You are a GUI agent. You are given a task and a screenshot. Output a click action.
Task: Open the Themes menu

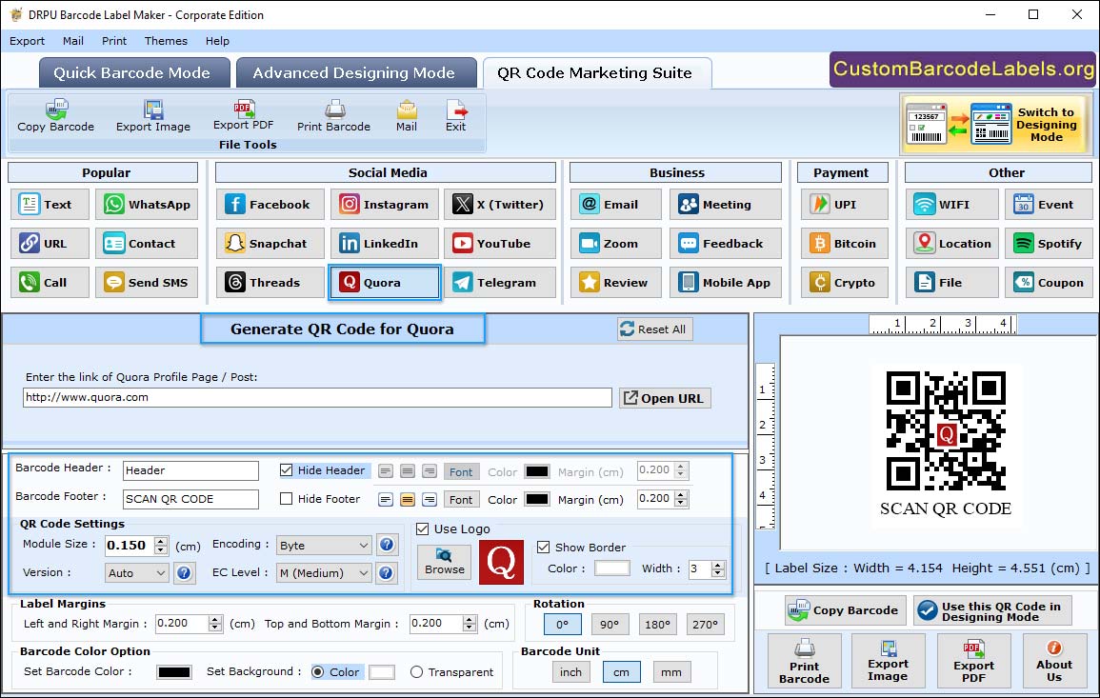click(166, 41)
